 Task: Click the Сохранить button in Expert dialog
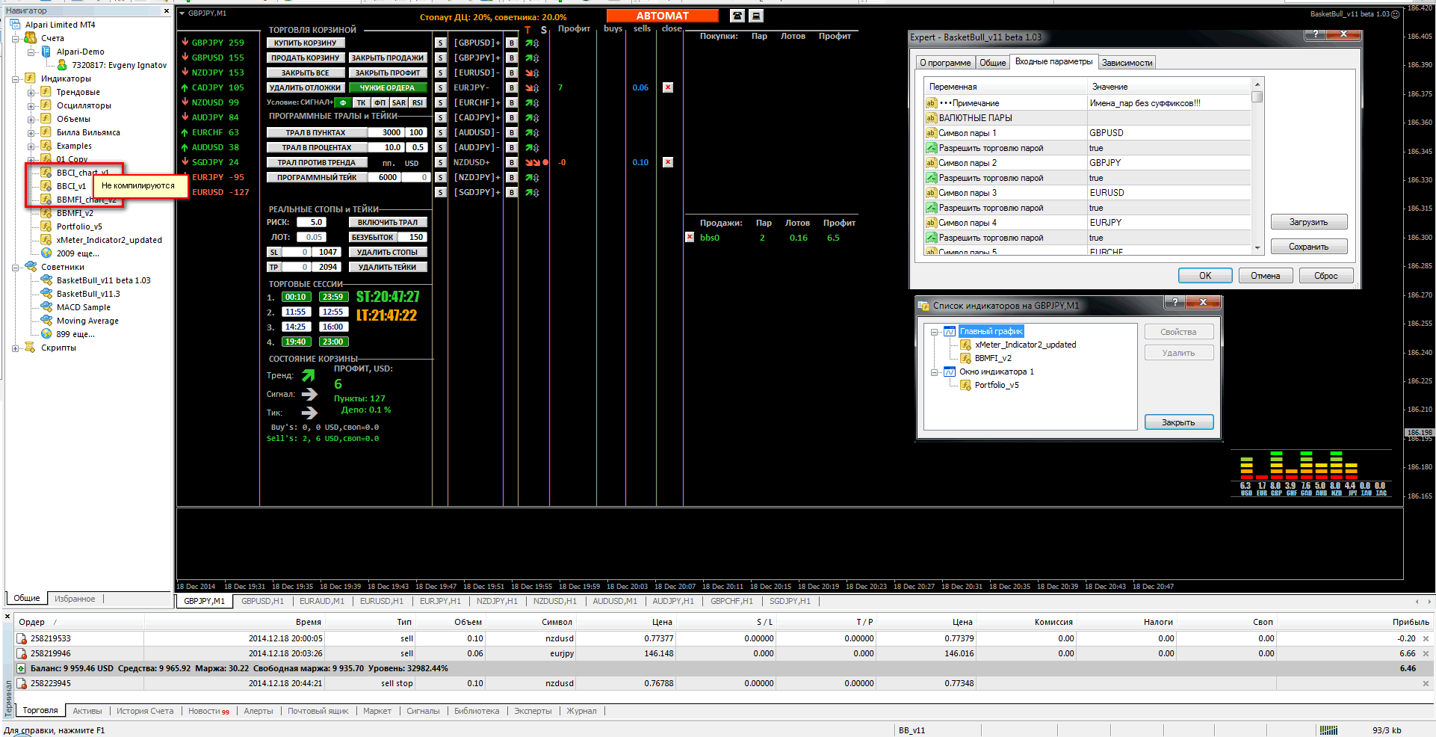pos(1308,247)
